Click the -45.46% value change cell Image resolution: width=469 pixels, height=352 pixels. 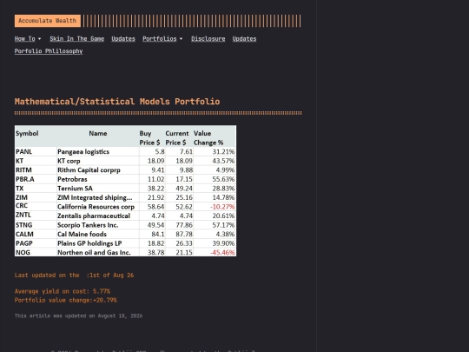click(x=215, y=252)
